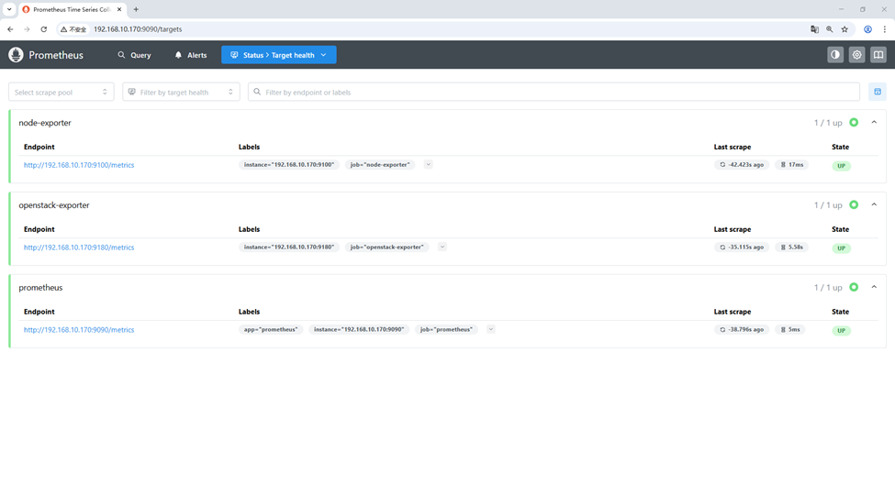Click the blue collapse-all pools icon
The width and height of the screenshot is (895, 484).
point(878,92)
